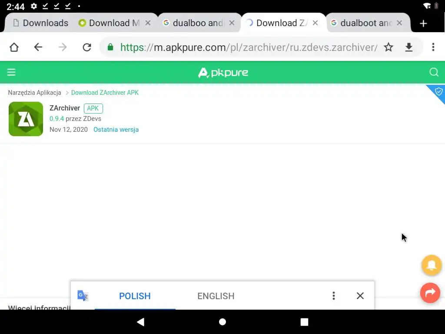Click the ZArchiver app icon
This screenshot has width=445, height=334.
[26, 119]
